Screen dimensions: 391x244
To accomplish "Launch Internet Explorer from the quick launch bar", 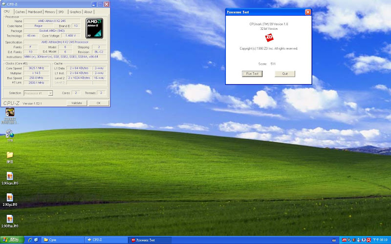I will pyautogui.click(x=30, y=240).
